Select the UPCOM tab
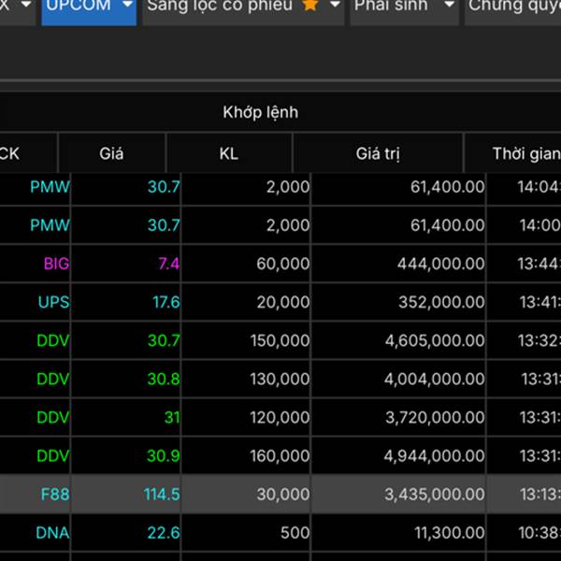Screen dimensions: 561x561 click(79, 6)
